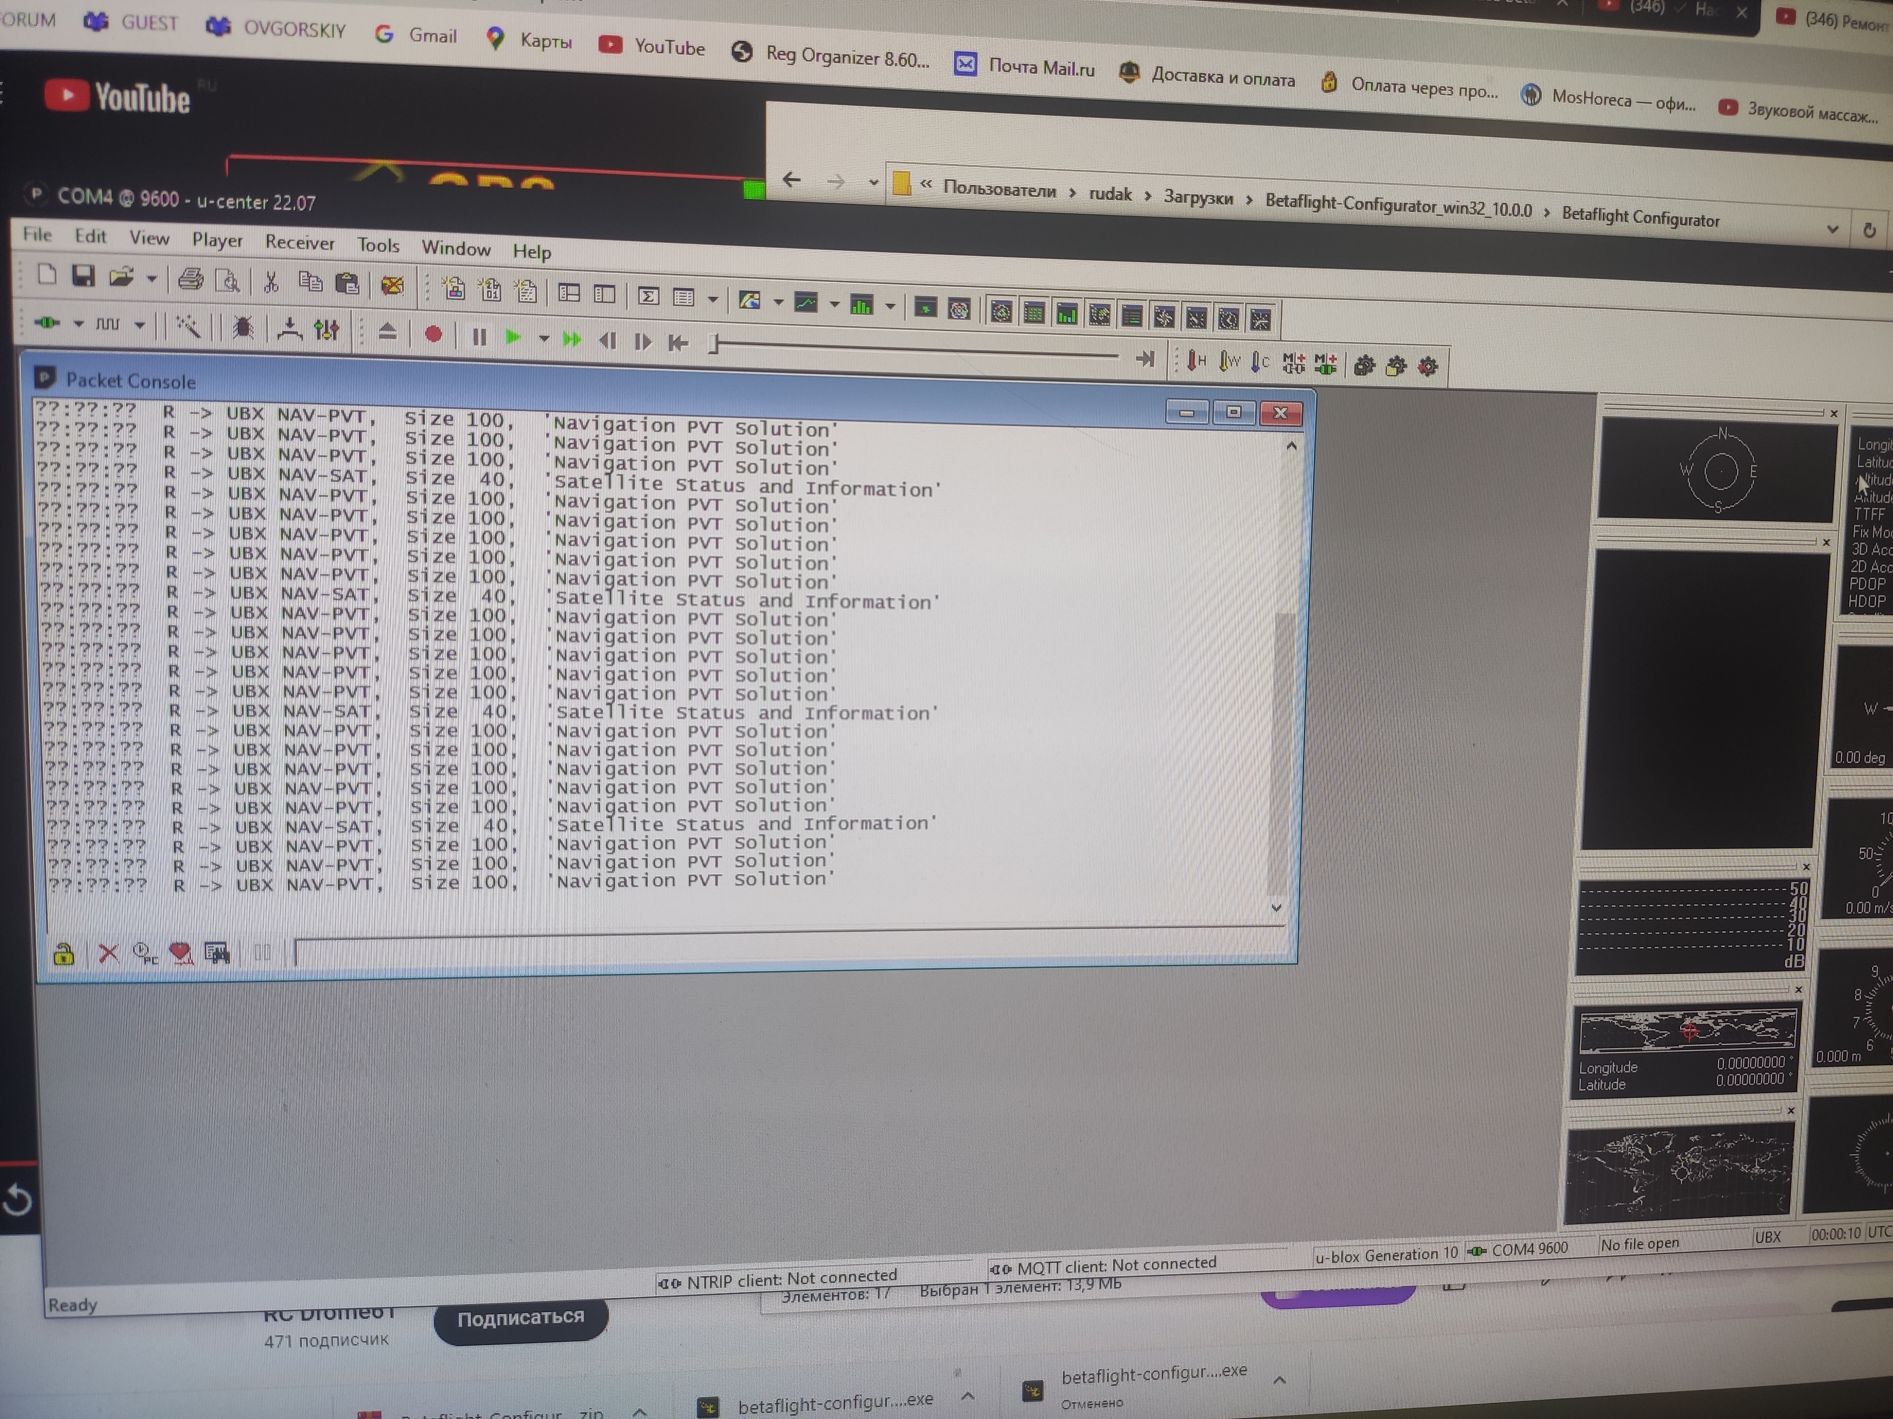
Task: Click the Packet Console vertical scrollbar thumb
Action: [1282, 753]
